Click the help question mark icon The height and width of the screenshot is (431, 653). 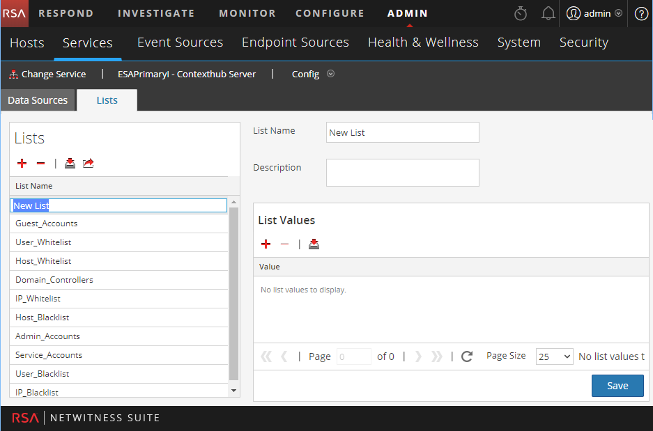click(640, 14)
